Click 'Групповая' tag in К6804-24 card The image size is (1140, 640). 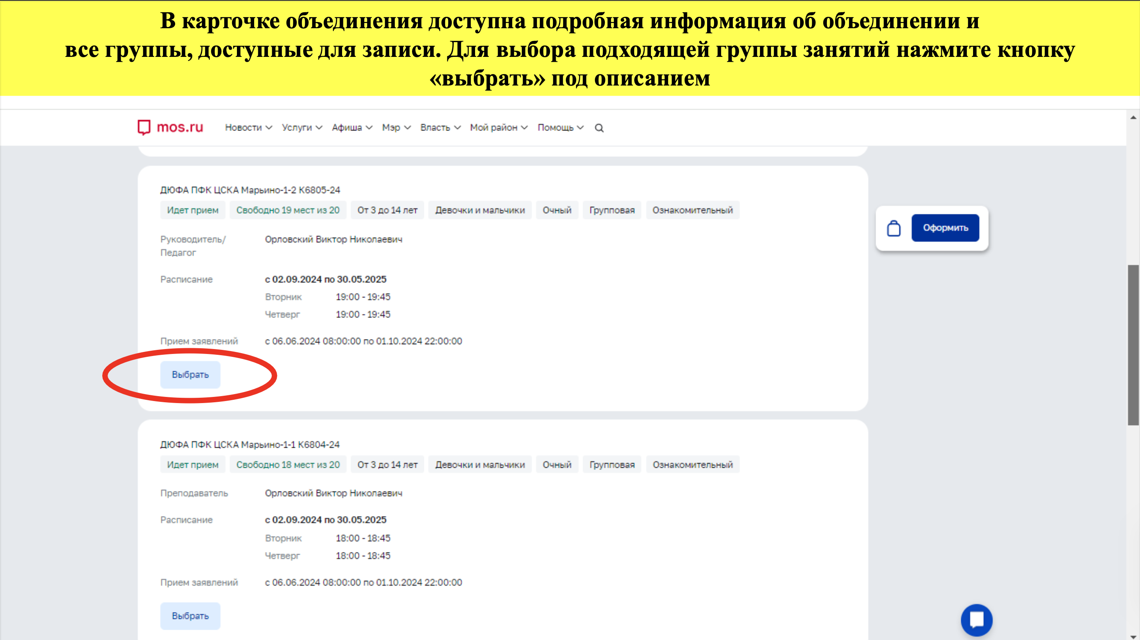pyautogui.click(x=612, y=465)
